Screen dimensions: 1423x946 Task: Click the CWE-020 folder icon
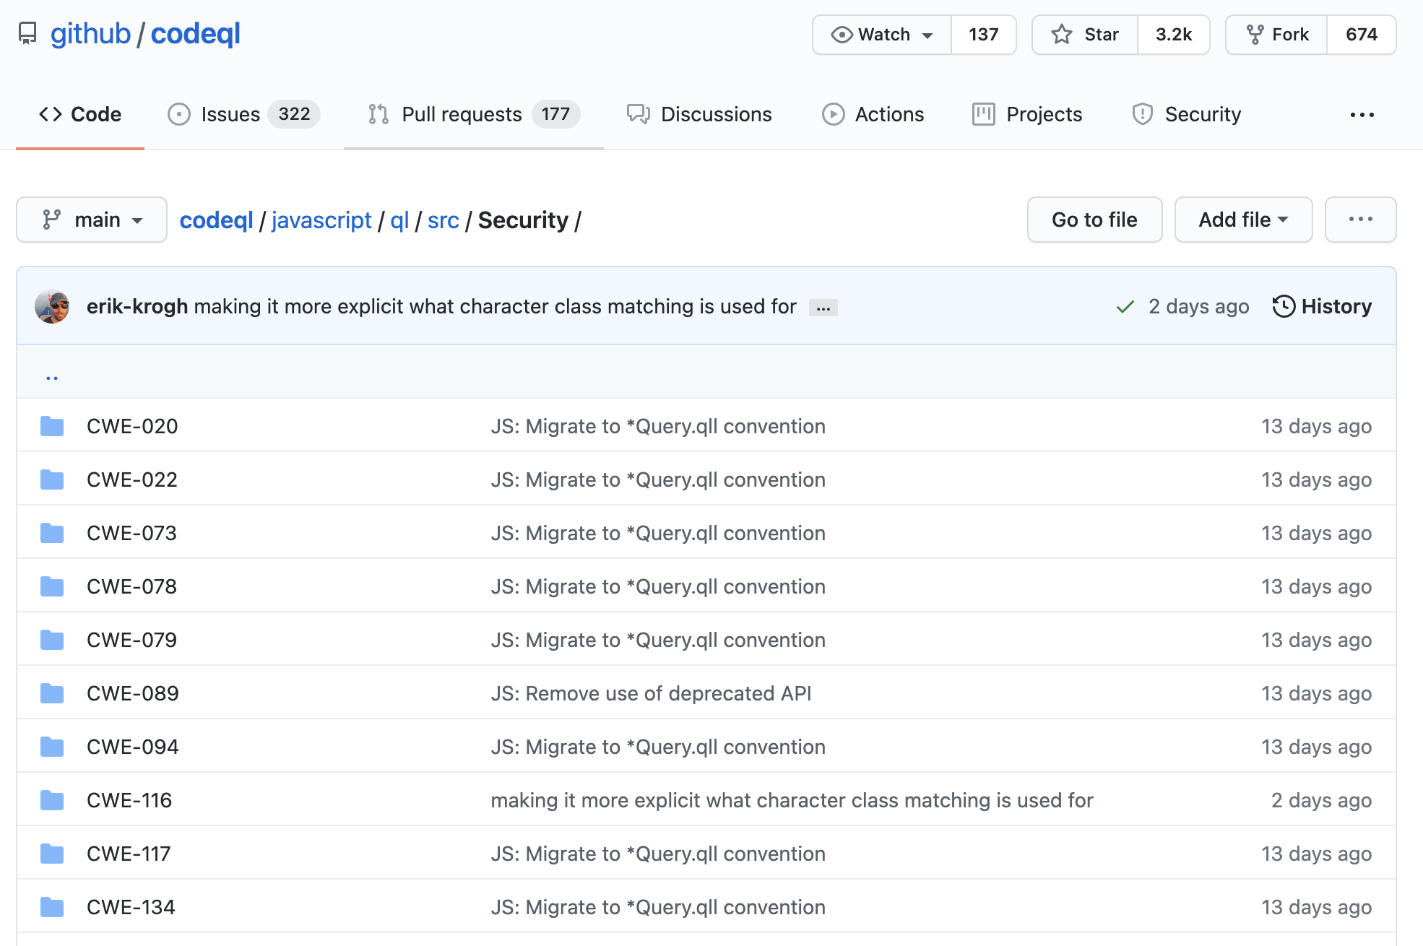click(52, 426)
